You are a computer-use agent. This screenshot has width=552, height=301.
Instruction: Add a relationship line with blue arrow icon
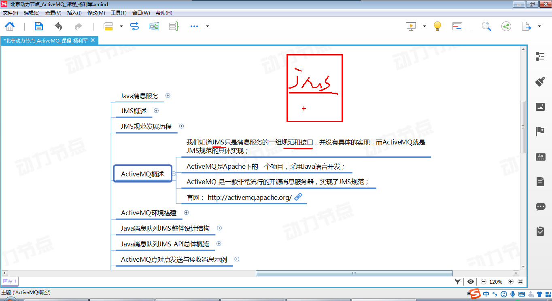click(134, 26)
